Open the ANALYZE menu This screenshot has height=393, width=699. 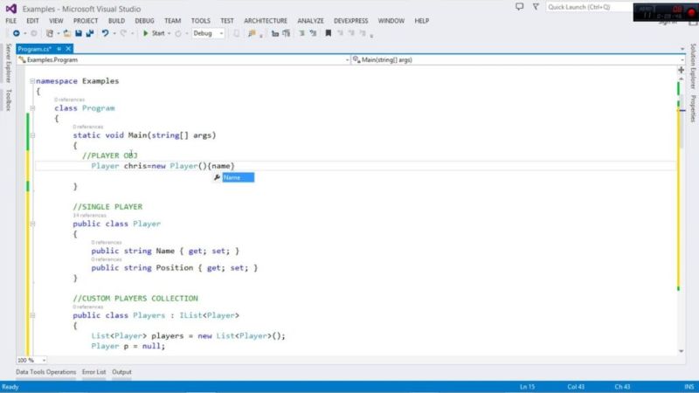point(311,21)
